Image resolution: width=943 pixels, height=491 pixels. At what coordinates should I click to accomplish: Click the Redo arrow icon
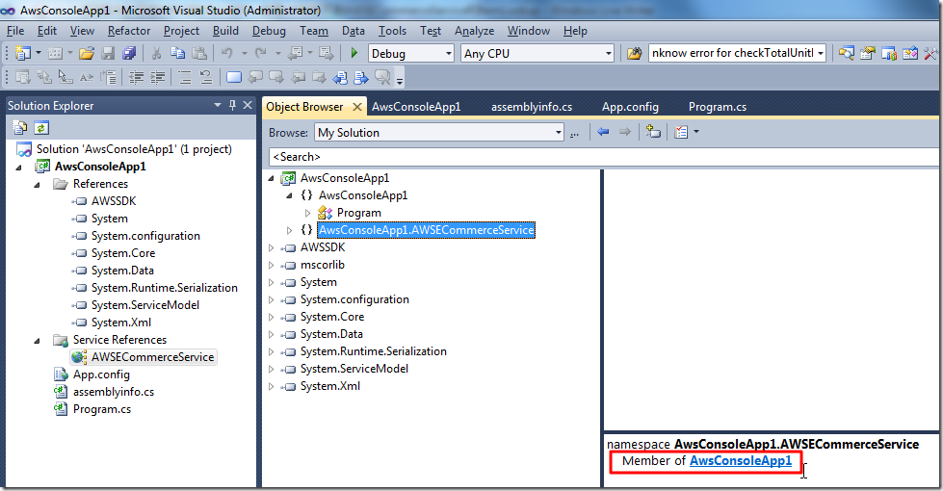click(x=261, y=54)
